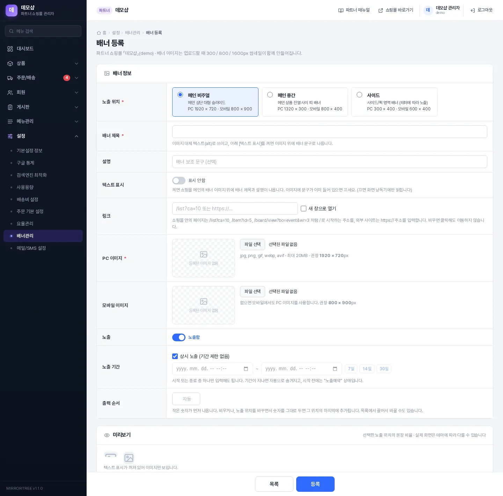Open 기본설정 정보 in the settings submenu
The height and width of the screenshot is (496, 503).
click(x=43, y=151)
